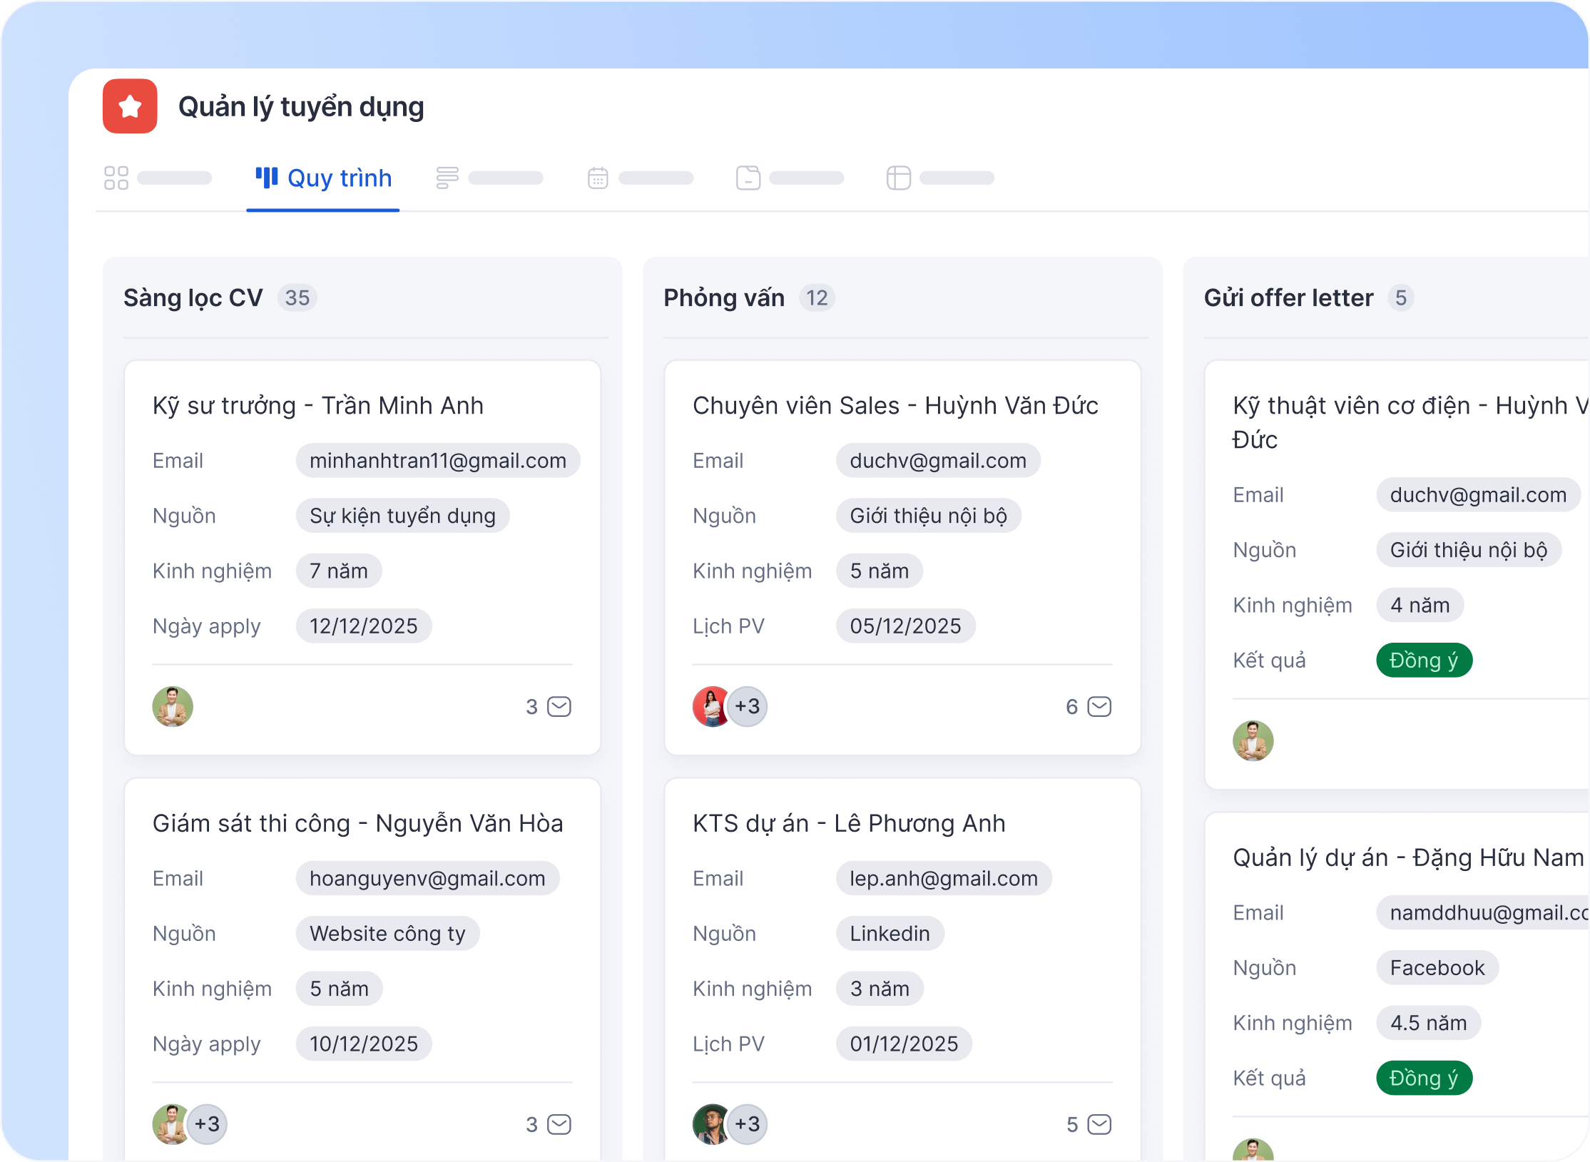Open the grid dashboard view tab icon
1590x1162 pixels.
click(116, 178)
